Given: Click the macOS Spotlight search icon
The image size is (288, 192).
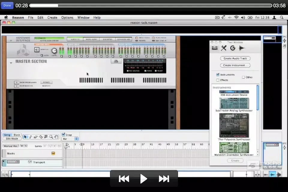Looking at the screenshot, I should [282, 17].
